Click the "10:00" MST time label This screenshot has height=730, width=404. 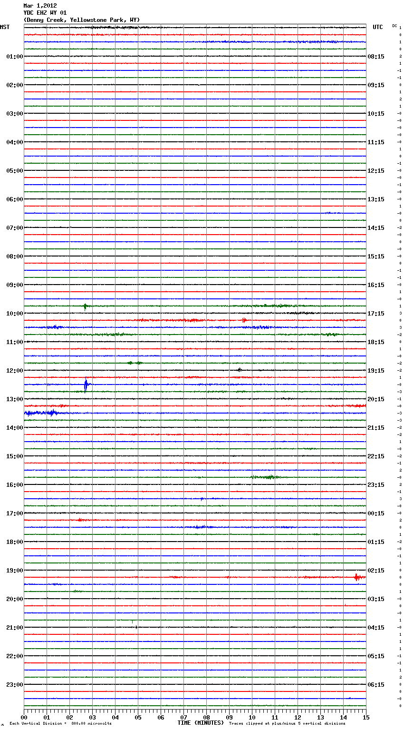(x=15, y=314)
